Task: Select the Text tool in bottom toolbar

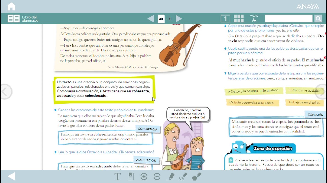Action: [x=118, y=176]
